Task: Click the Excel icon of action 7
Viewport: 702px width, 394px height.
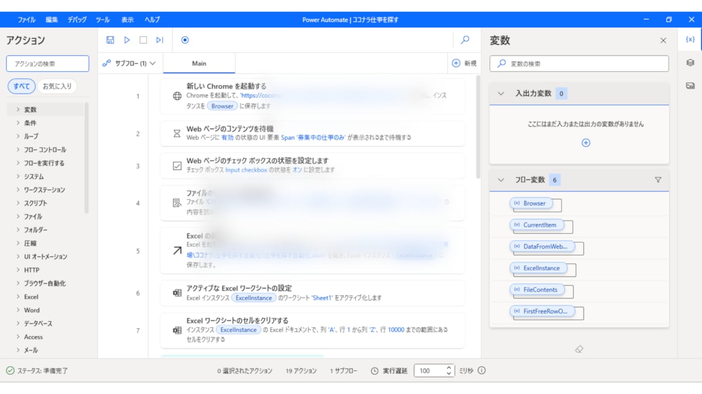Action: point(177,330)
